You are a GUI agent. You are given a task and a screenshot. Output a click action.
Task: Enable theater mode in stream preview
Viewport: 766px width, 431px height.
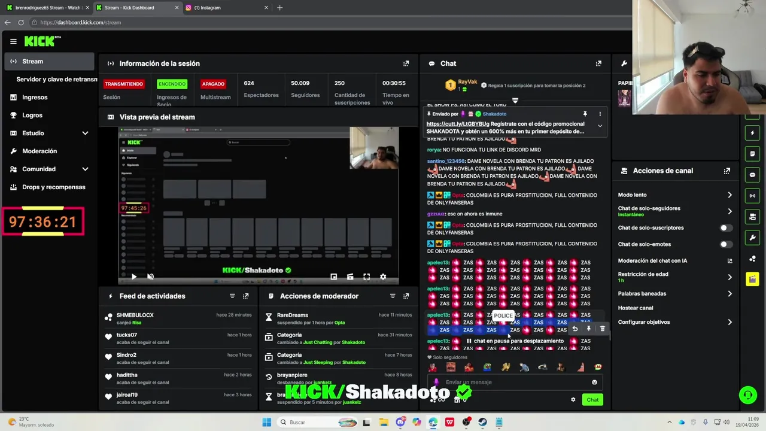pos(350,277)
